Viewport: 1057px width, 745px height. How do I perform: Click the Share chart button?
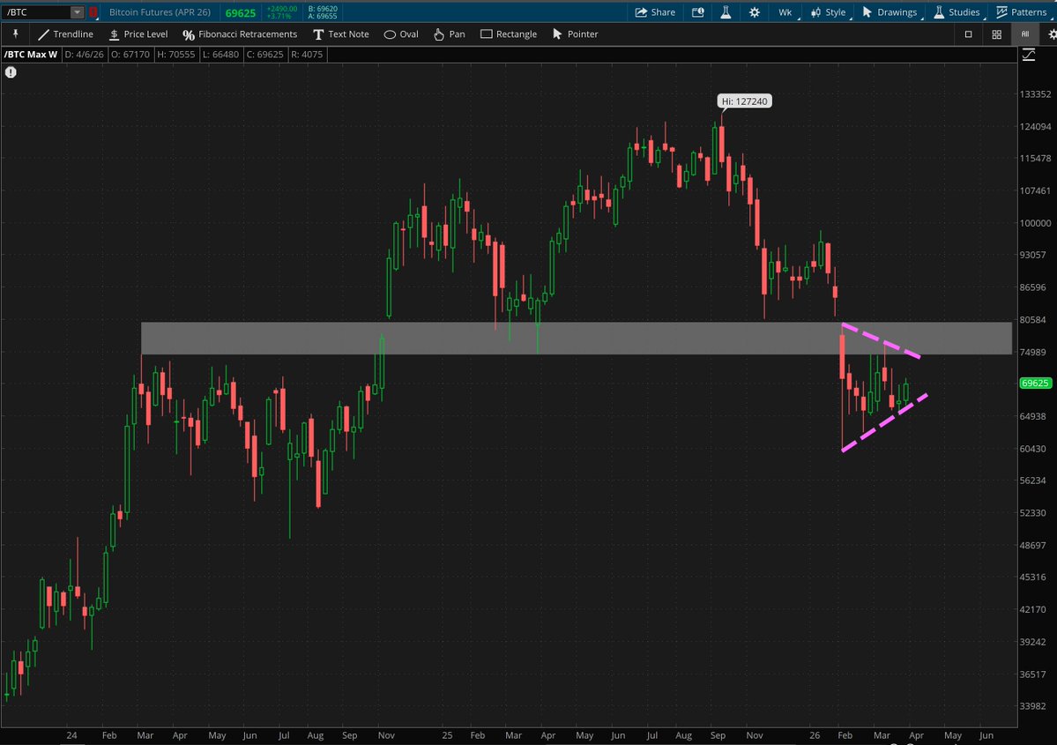pyautogui.click(x=654, y=12)
